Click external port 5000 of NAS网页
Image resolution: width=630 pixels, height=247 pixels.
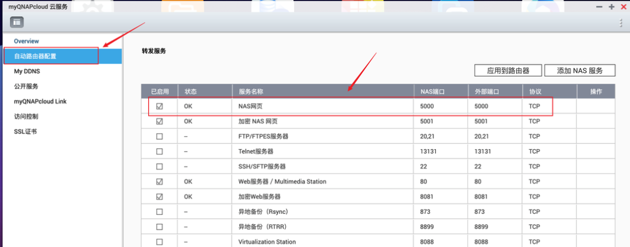pos(481,106)
